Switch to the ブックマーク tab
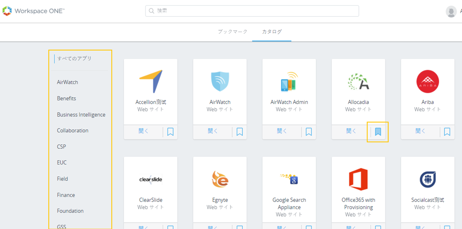Viewport: 462px width, 229px height. (x=232, y=32)
